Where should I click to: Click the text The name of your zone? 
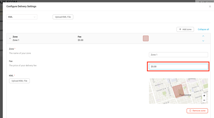click(20, 53)
